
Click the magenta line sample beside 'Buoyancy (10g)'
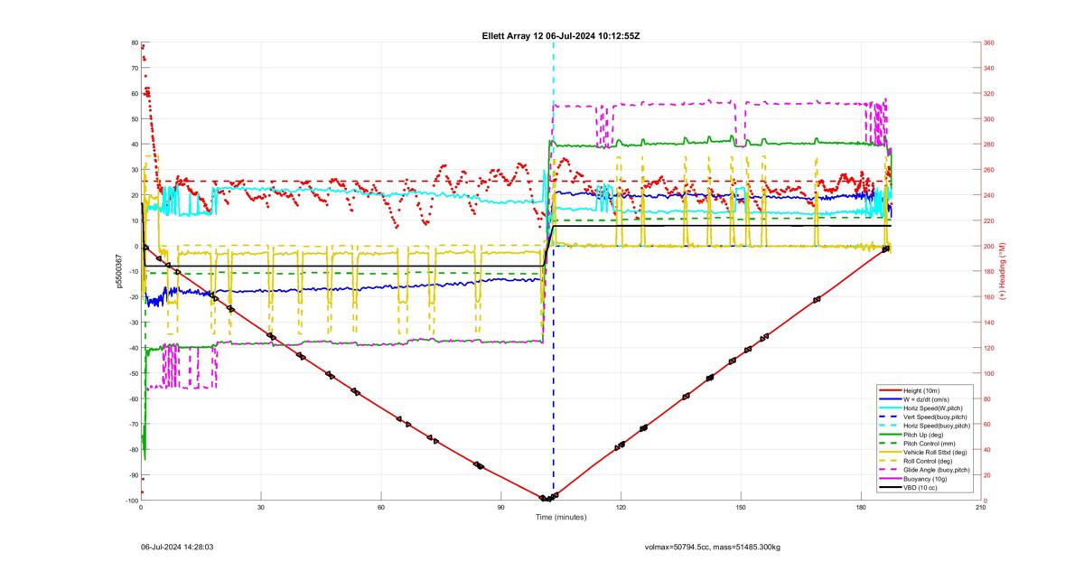[891, 479]
